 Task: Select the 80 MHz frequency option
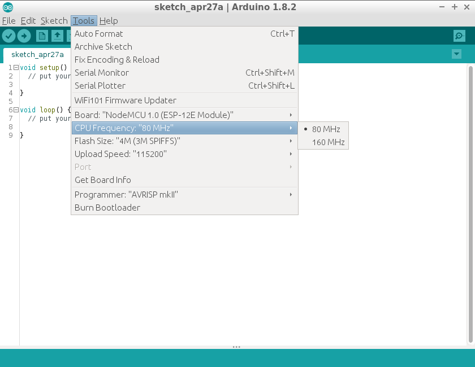[323, 129]
